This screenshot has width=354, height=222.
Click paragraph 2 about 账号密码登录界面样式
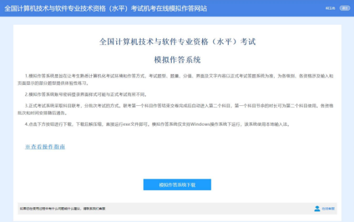[x=86, y=94]
